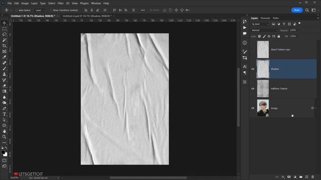Switch to Untitled-2.psd document tab
This screenshot has height=180, width=321.
pyautogui.click(x=87, y=16)
